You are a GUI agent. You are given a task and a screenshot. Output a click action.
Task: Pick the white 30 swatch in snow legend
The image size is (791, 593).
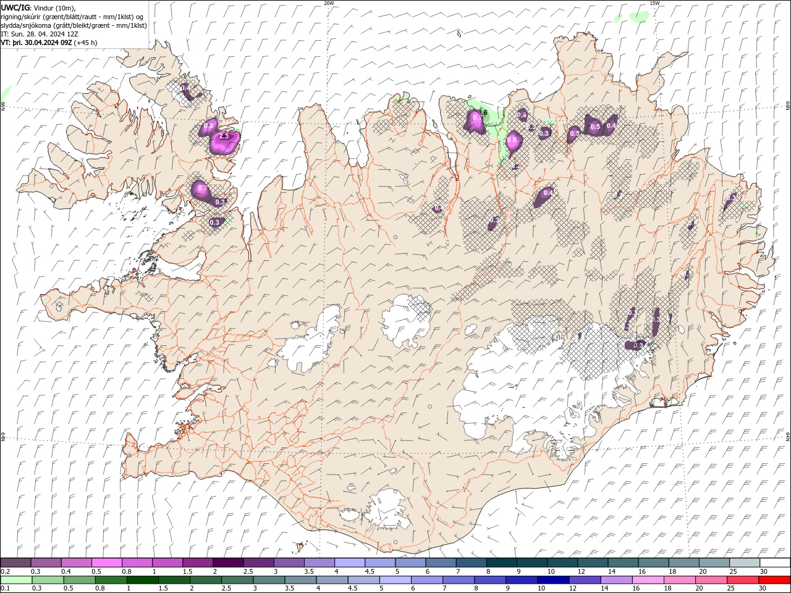(775, 562)
